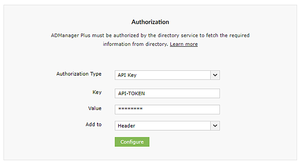Select the API Key option text
This screenshot has width=301, height=165.
click(127, 75)
